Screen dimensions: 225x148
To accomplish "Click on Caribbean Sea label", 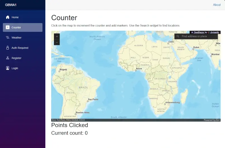I will click(59, 60).
